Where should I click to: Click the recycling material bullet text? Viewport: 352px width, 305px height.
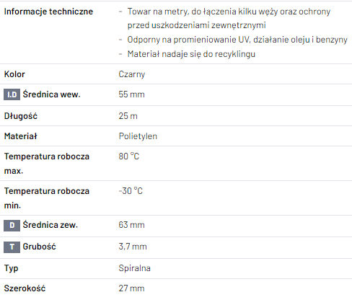(191, 54)
